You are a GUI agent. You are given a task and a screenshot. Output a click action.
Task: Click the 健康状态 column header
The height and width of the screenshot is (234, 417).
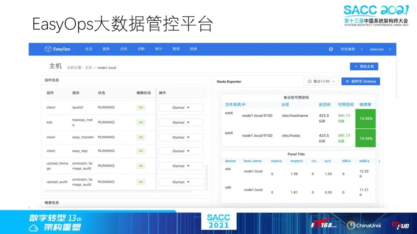point(144,93)
